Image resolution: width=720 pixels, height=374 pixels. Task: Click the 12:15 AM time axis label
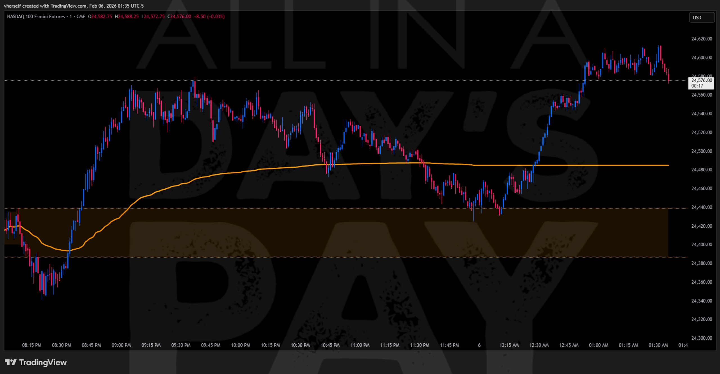pyautogui.click(x=509, y=345)
